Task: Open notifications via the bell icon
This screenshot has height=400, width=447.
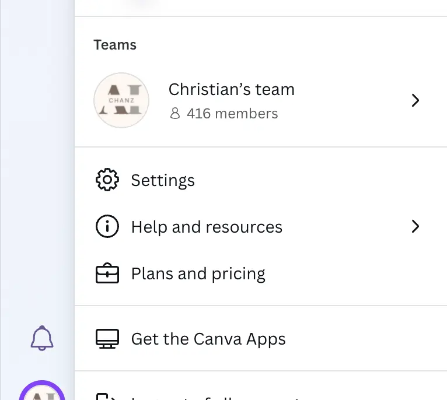Action: pyautogui.click(x=42, y=338)
